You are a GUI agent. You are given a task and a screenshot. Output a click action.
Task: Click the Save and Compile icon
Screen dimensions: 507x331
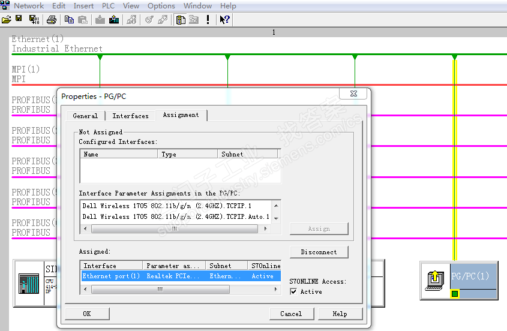(x=34, y=20)
